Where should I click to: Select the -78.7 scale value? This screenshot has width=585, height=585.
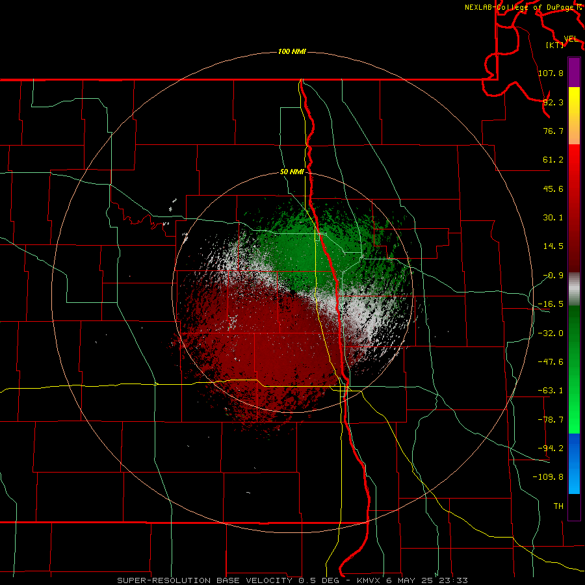(551, 420)
